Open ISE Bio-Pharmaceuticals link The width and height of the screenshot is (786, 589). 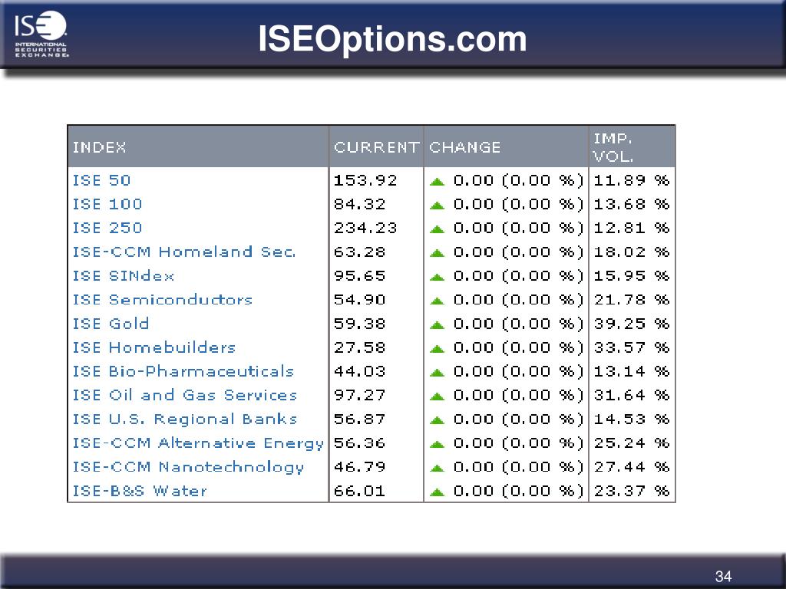183,371
